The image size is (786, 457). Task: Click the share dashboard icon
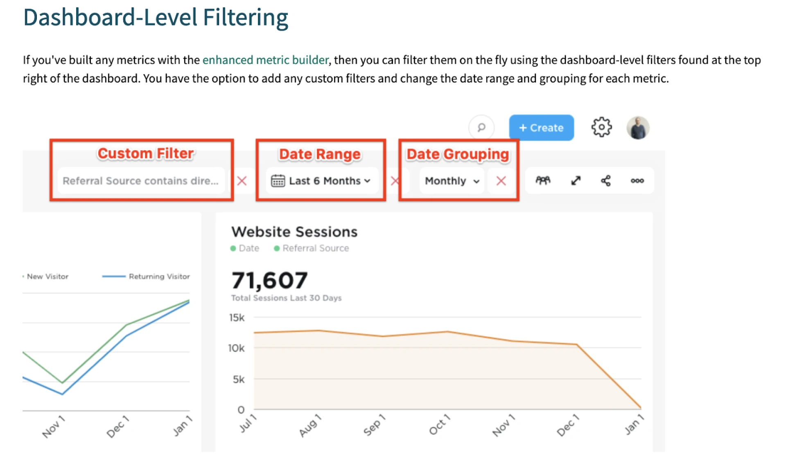606,180
